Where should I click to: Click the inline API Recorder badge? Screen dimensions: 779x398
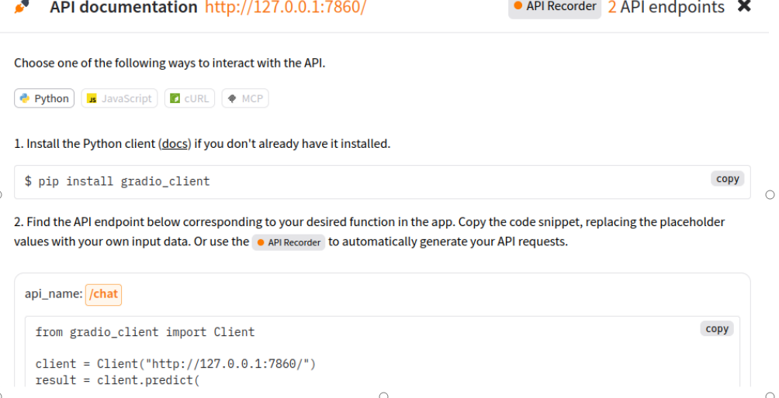(x=288, y=242)
